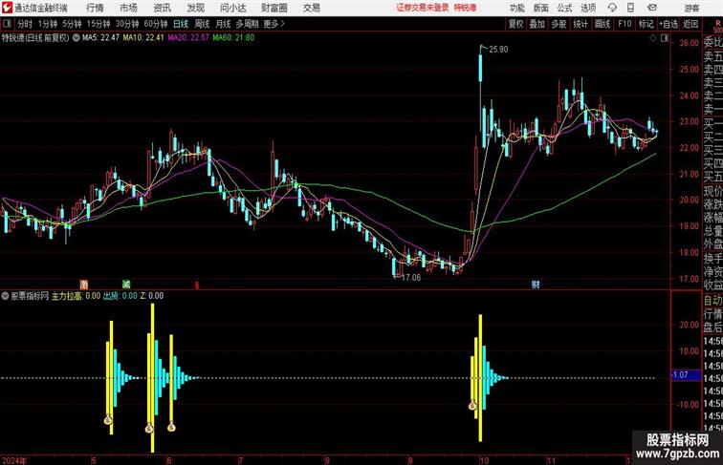Click the 2024年 date axis label
723x465 pixels.
point(14,460)
